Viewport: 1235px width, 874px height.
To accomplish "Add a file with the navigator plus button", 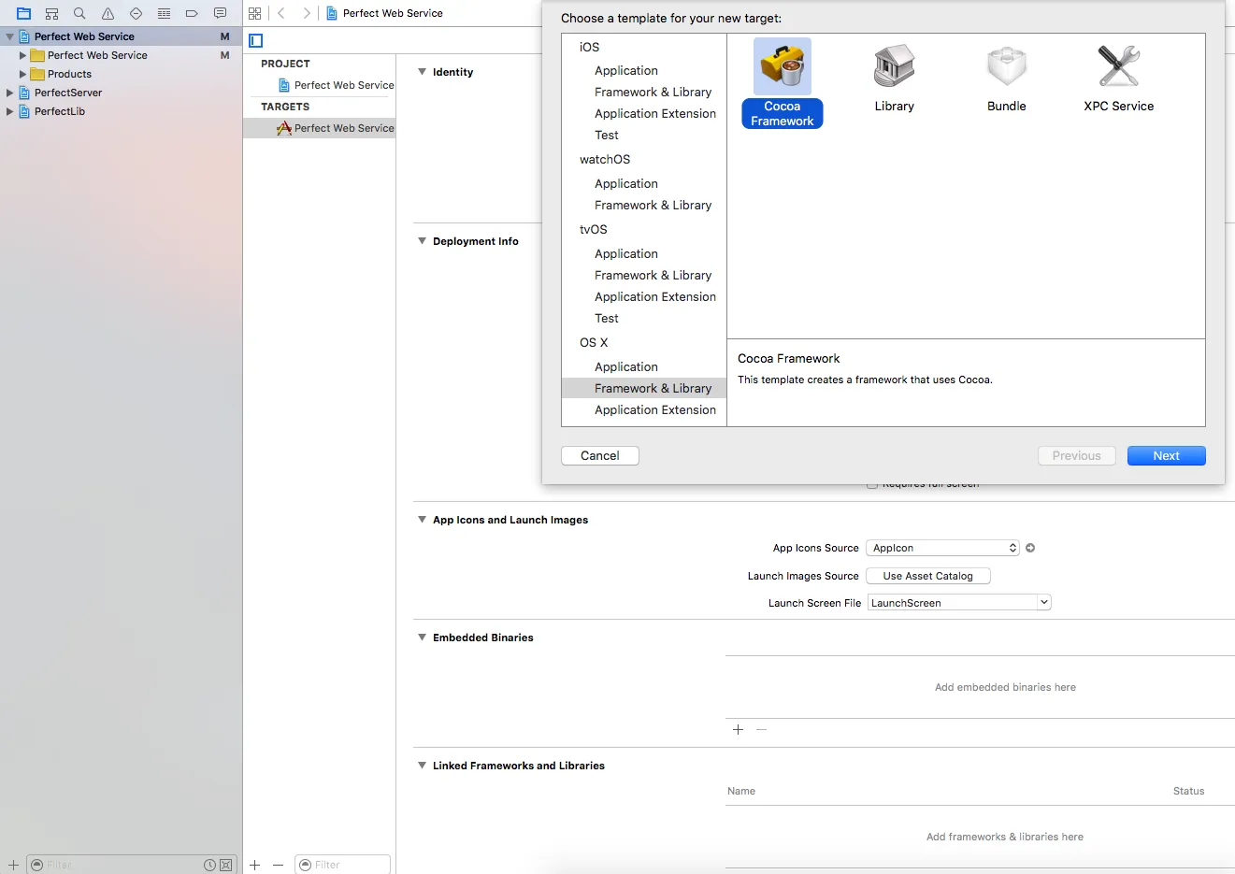I will coord(13,865).
